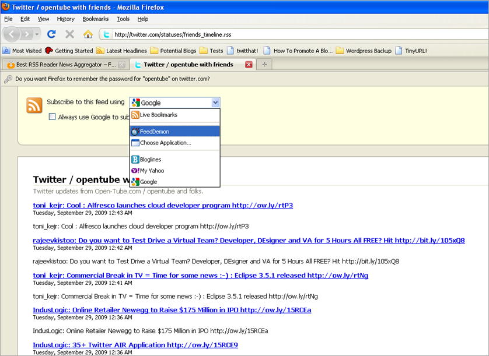This screenshot has height=356, width=489.
Task: Click the Stop loading icon
Action: click(x=69, y=34)
